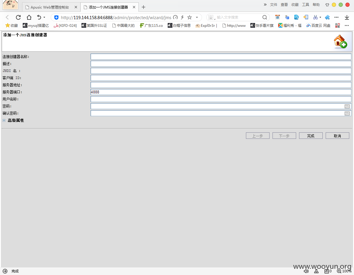354x275 pixels.
Task: Click the lightning speed-mode icon
Action: (x=182, y=17)
